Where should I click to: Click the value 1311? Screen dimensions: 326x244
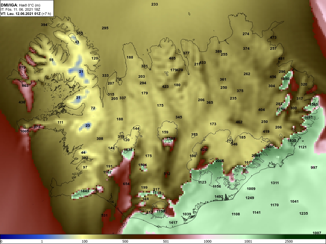point(274,183)
